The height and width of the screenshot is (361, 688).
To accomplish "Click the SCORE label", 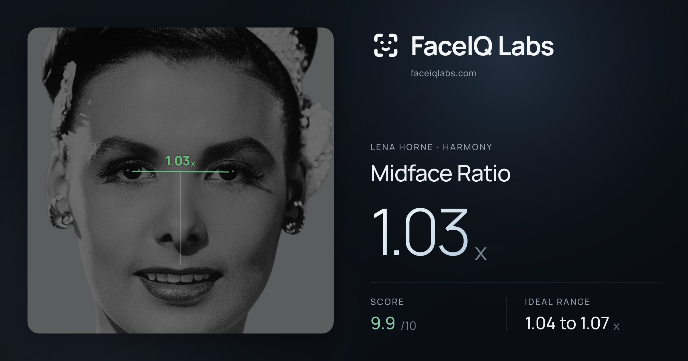I will (x=387, y=302).
